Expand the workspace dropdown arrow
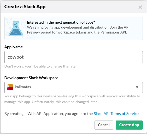 coord(137,87)
